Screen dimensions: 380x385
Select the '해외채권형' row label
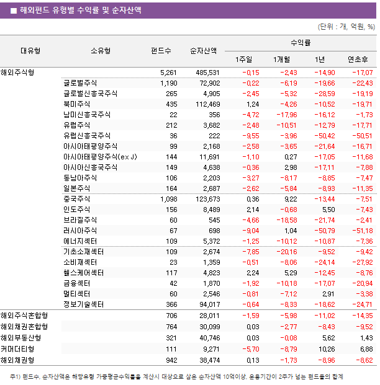(x=17, y=360)
